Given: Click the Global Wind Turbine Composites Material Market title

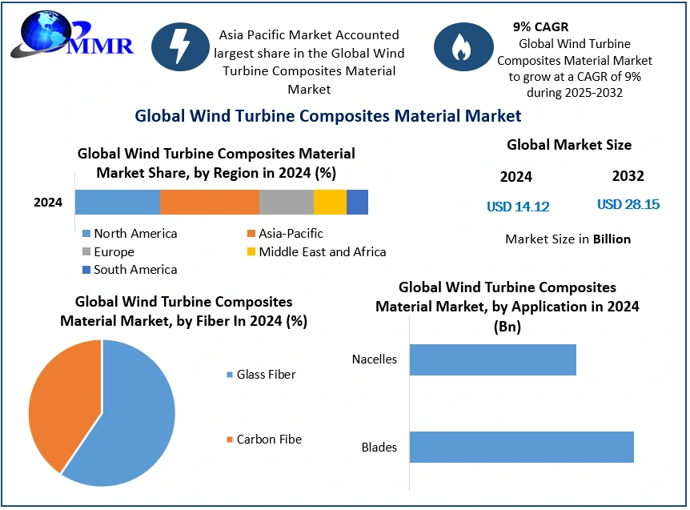Looking at the screenshot, I should (328, 116).
